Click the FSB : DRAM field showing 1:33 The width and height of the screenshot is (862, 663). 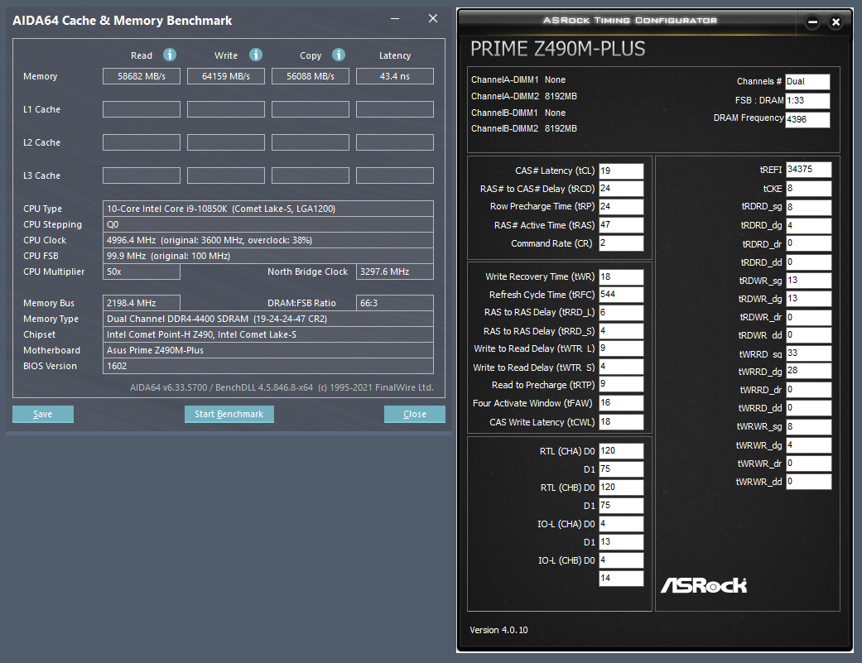pos(807,100)
